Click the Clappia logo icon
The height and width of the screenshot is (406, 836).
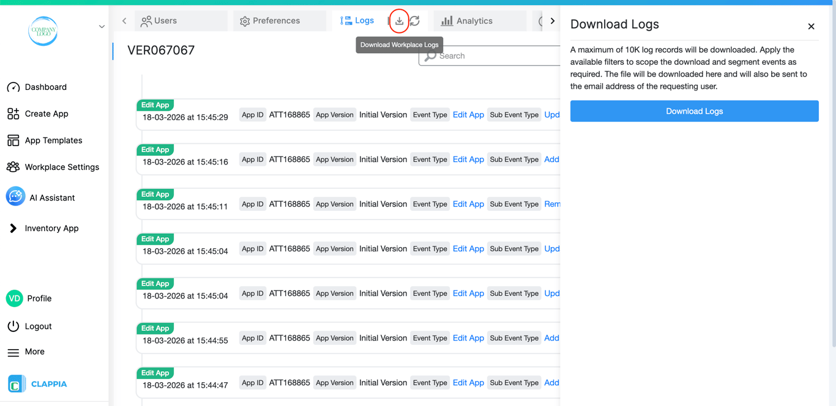tap(17, 384)
